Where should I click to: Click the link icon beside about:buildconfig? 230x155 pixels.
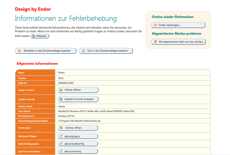click(x=61, y=144)
